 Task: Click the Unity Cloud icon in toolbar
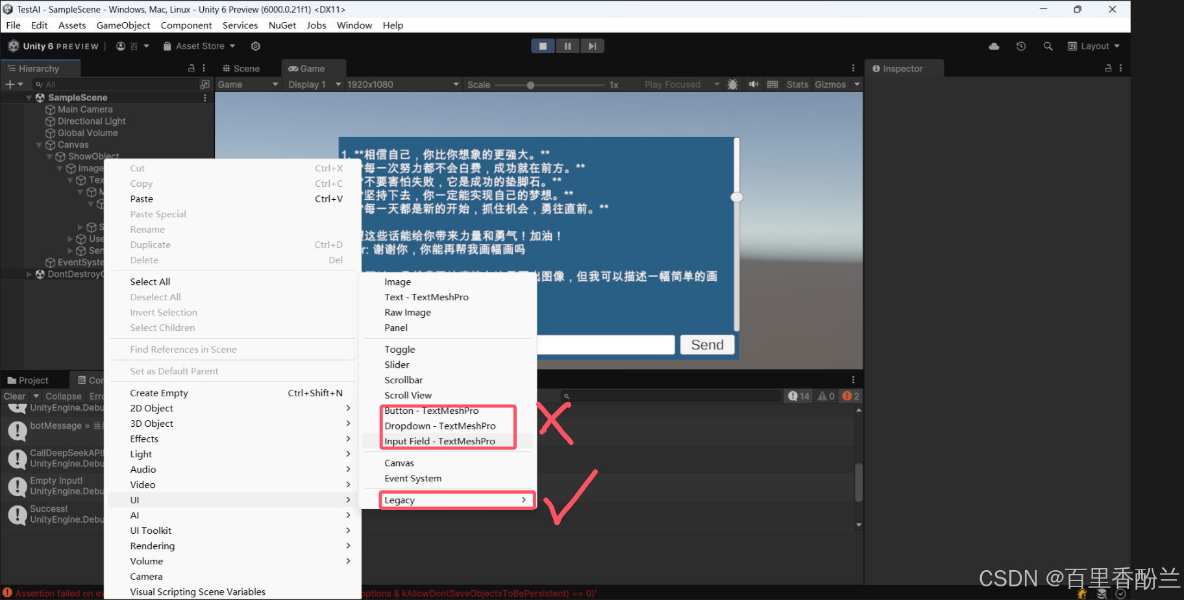pos(994,46)
